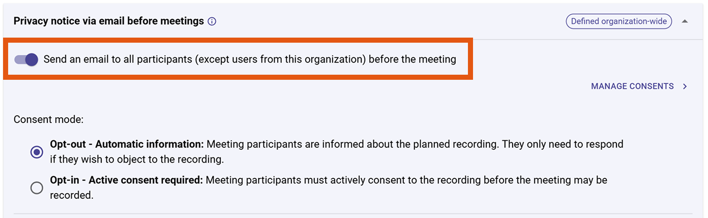708x218 pixels.
Task: Select the Opt-out Automatic information radio button
Action: (x=37, y=152)
